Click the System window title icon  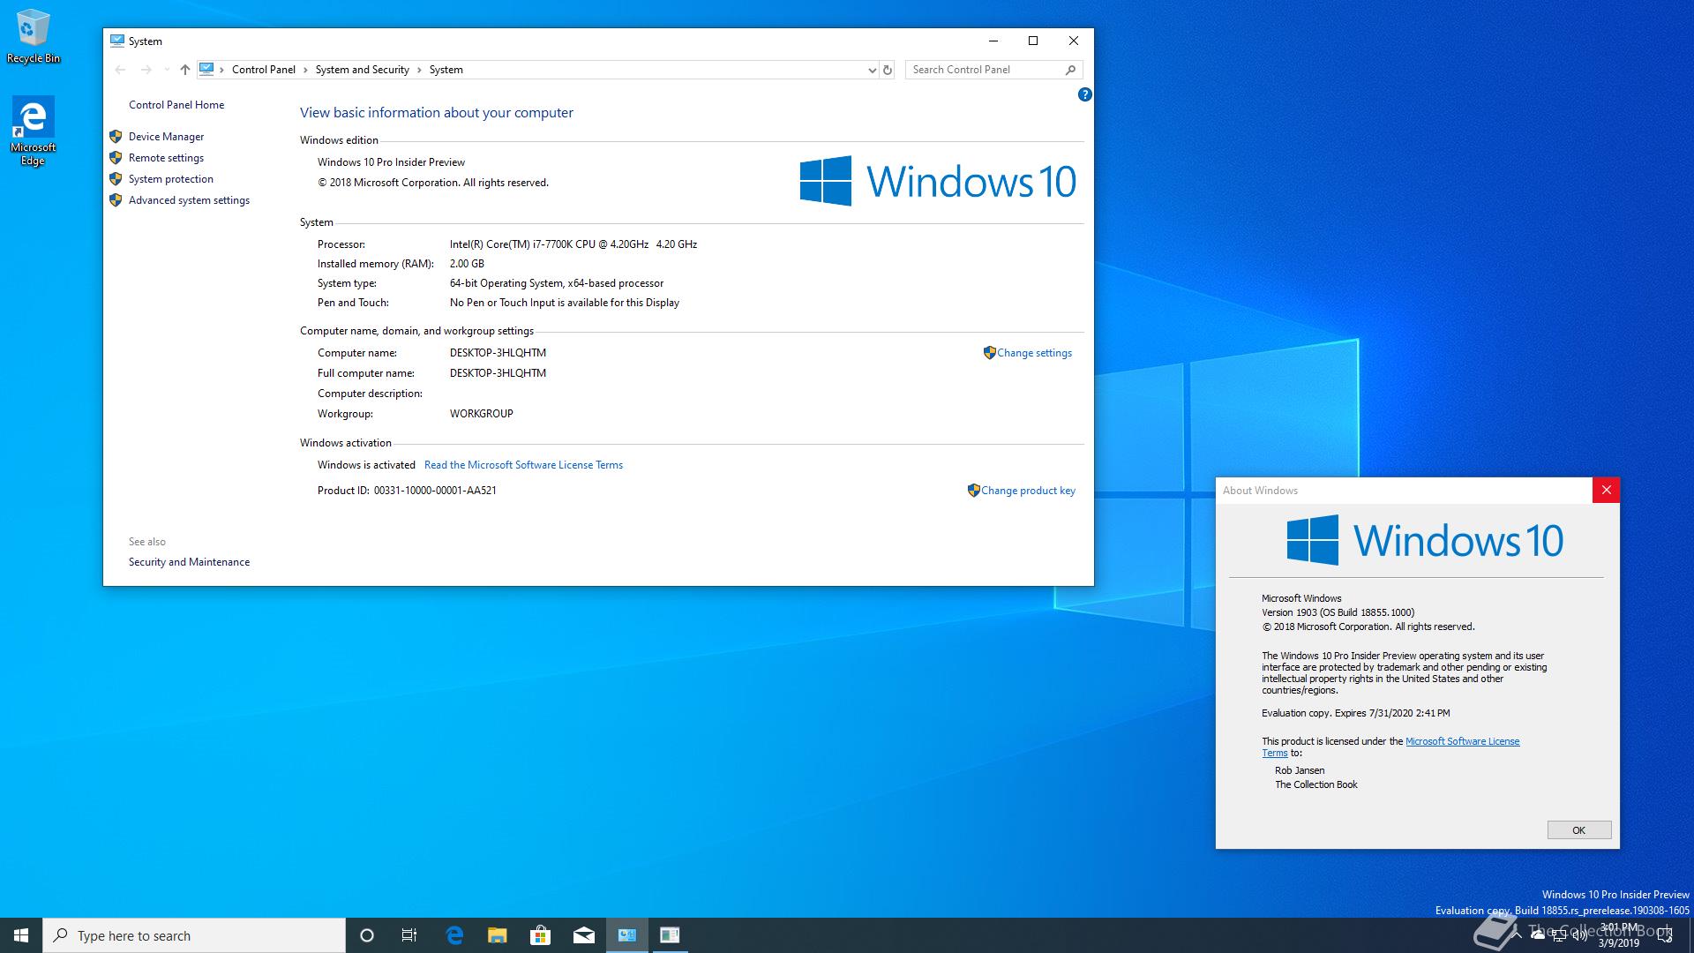[x=117, y=41]
